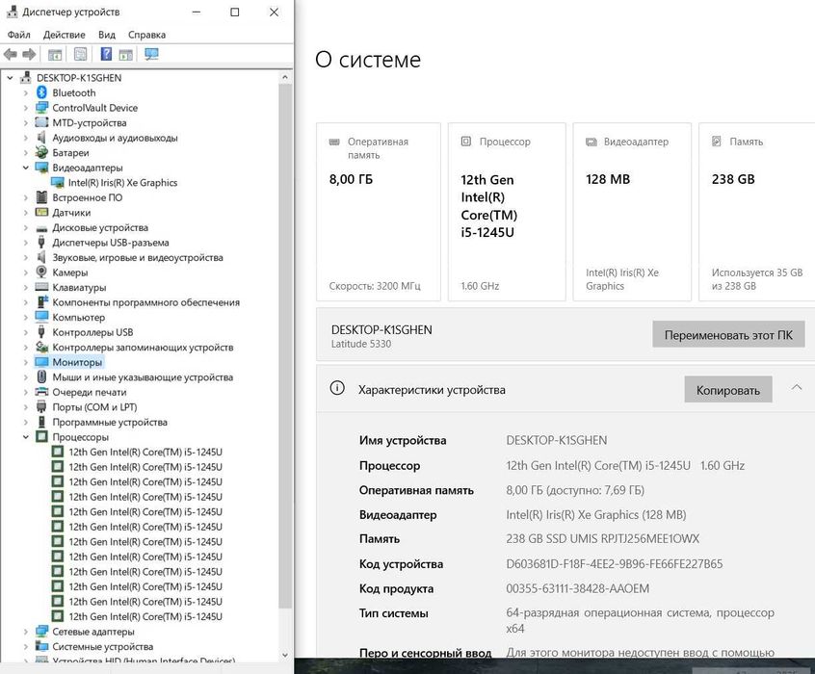Click the 238 GB storage value
Screen dimensions: 815x674
click(733, 179)
